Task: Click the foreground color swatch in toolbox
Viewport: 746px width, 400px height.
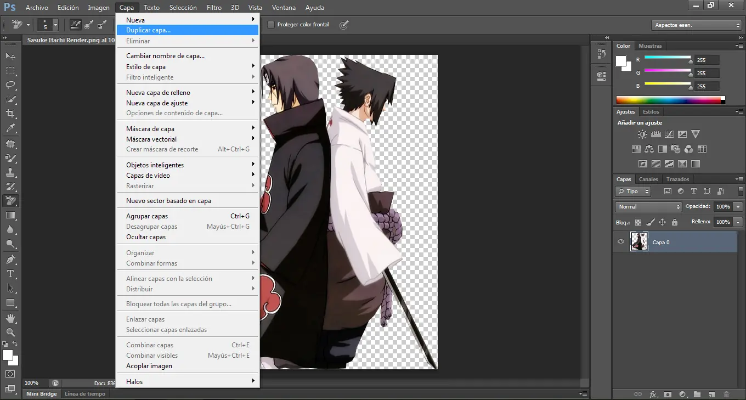Action: 7,355
